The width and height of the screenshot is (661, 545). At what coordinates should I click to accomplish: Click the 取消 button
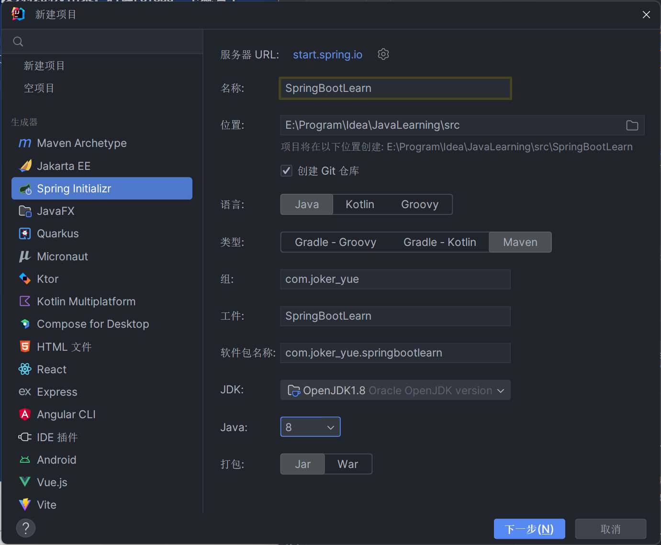[611, 529]
